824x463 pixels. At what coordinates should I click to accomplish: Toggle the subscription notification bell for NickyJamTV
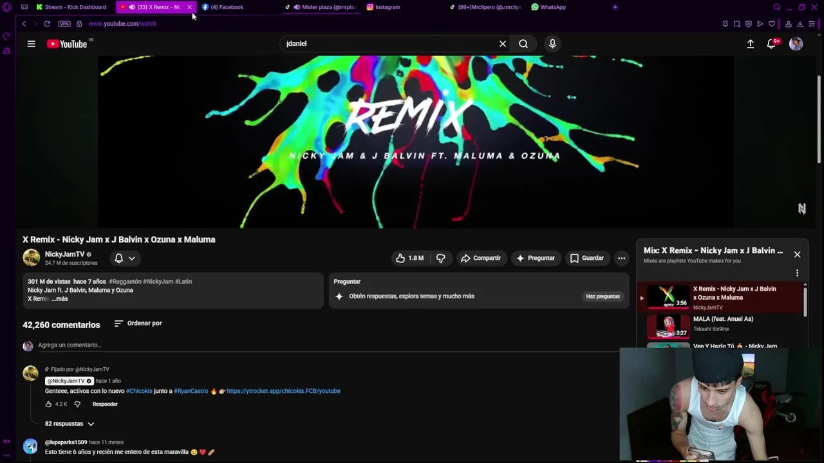click(x=118, y=258)
